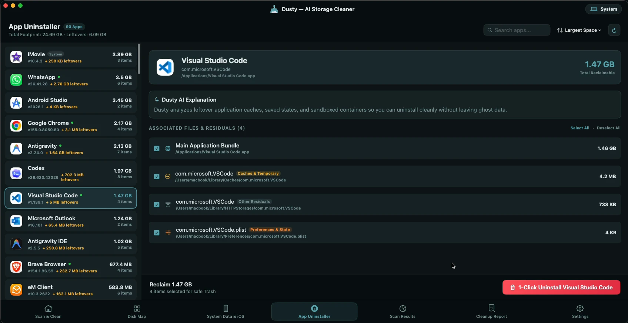Click the Reclaim 1.47 GB summary text
Screen dimensions: 628x323
171,285
